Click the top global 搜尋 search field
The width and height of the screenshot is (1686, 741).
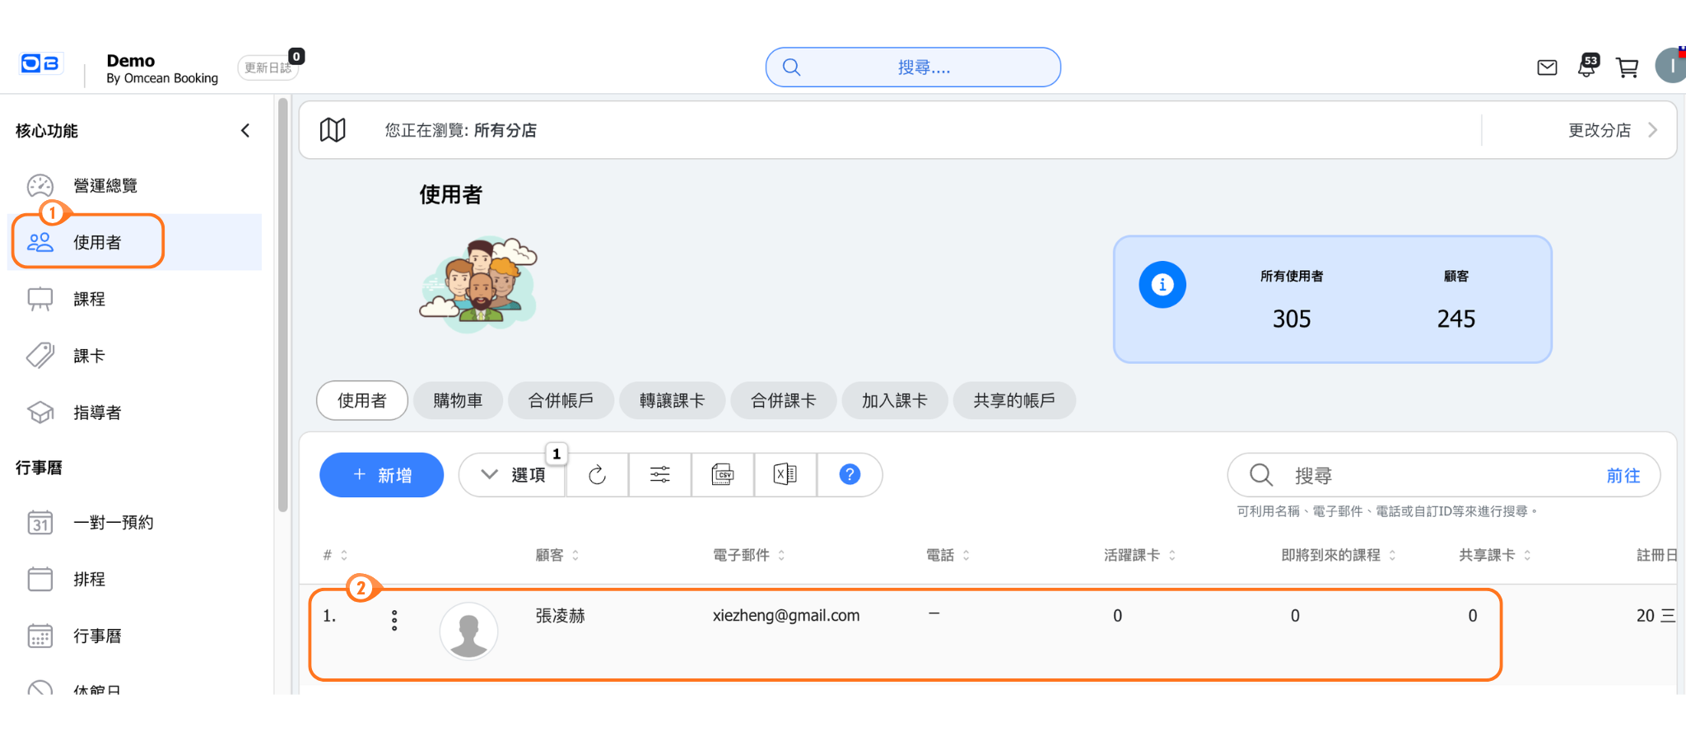pos(913,68)
